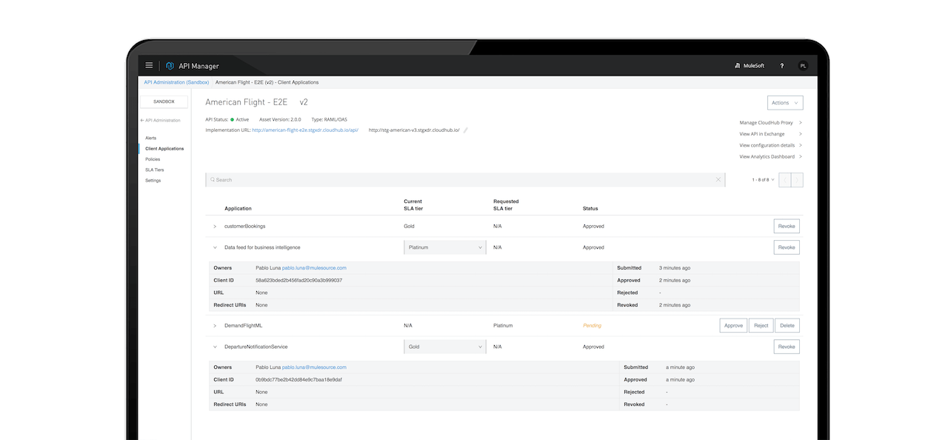The image size is (948, 440).
Task: Open SLA Tiers in the sidebar
Action: (155, 170)
